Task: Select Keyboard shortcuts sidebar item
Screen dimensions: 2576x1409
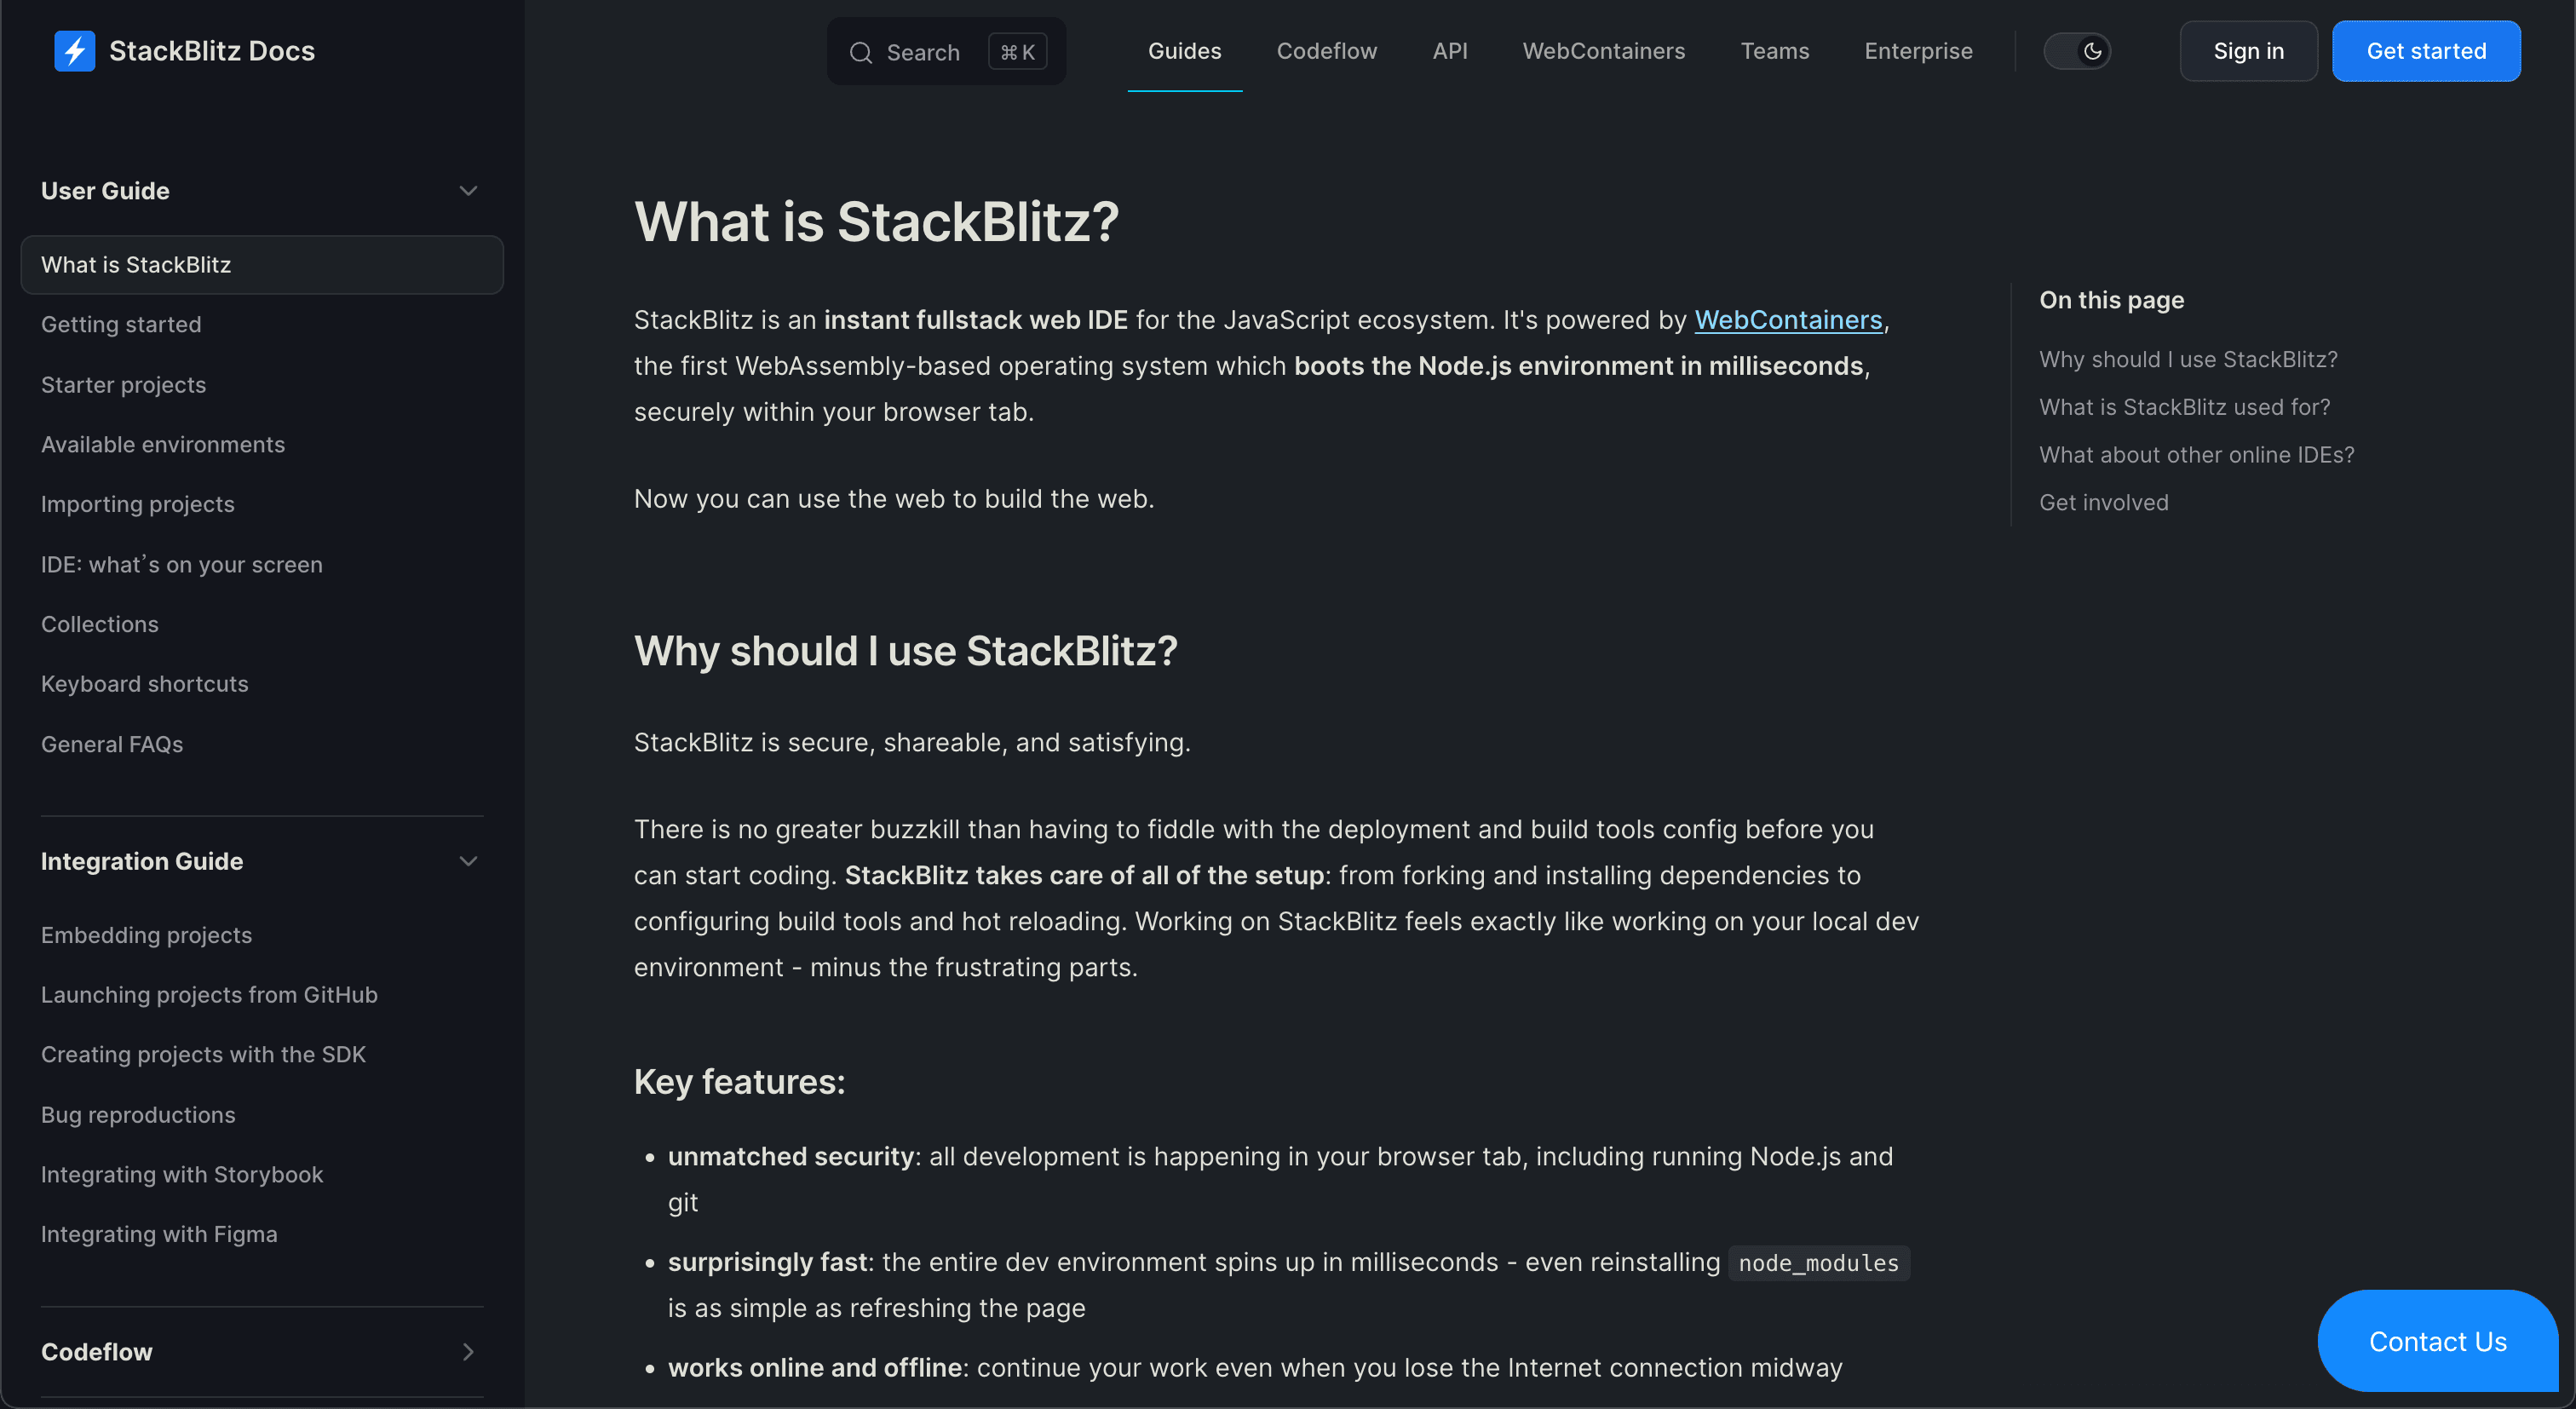Action: (x=144, y=684)
